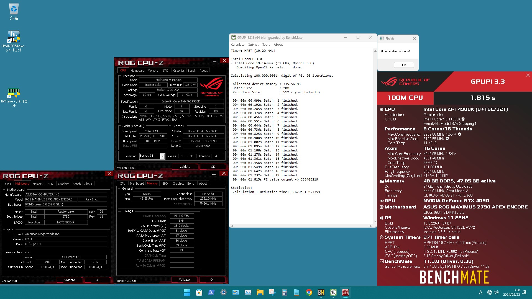Open About tab in top CPU-Z window

pyautogui.click(x=204, y=71)
